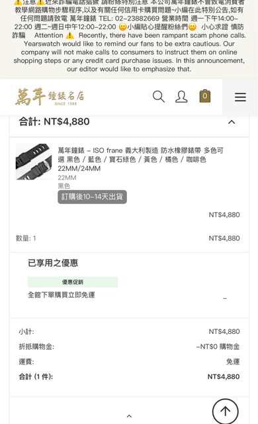258x424 pixels.
Task: Tap the scroll-to-top arrow button
Action: pos(226,411)
